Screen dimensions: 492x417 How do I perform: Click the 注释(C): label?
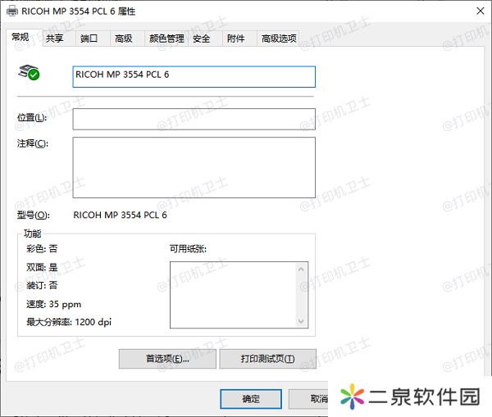point(33,143)
